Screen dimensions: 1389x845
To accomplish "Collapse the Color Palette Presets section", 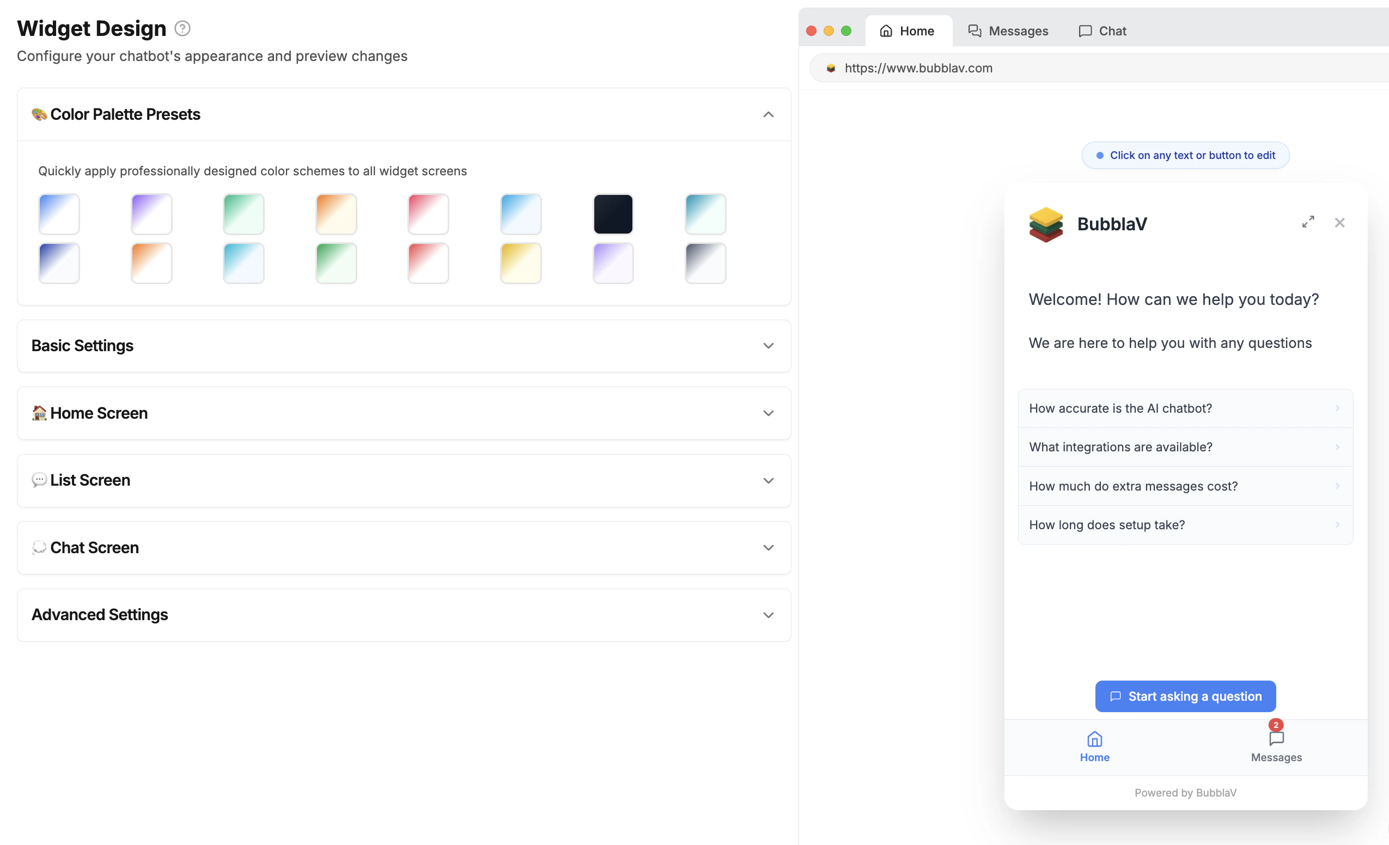I will [x=768, y=114].
